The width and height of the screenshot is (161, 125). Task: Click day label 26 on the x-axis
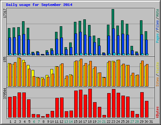(127, 122)
